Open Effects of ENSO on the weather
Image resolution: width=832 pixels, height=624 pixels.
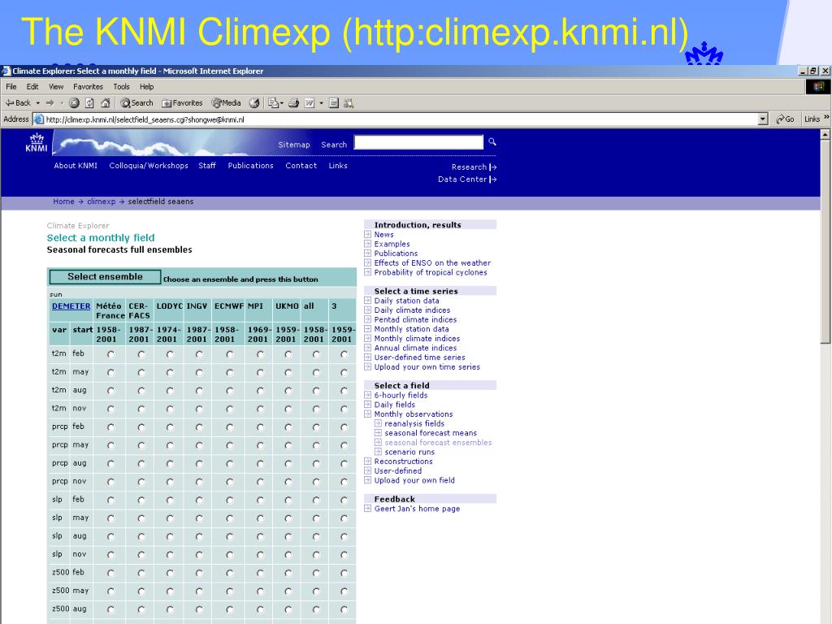pos(432,262)
